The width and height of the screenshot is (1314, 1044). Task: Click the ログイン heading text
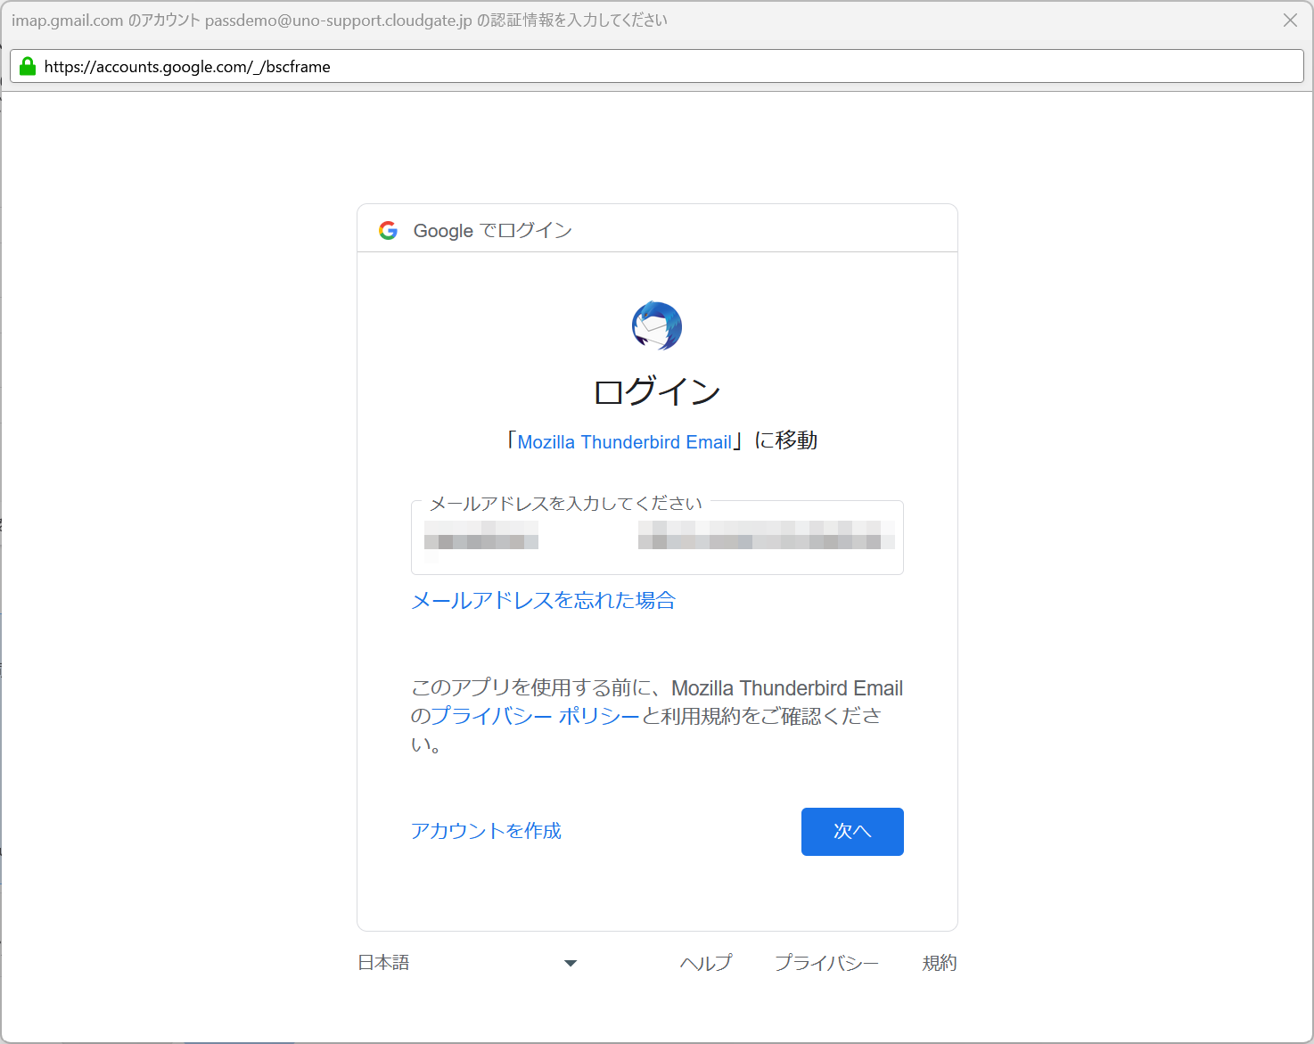[x=657, y=390]
